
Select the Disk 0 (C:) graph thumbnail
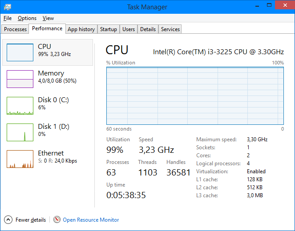pos(20,106)
